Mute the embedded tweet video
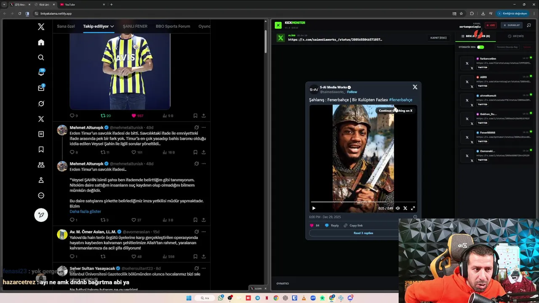 [398, 208]
